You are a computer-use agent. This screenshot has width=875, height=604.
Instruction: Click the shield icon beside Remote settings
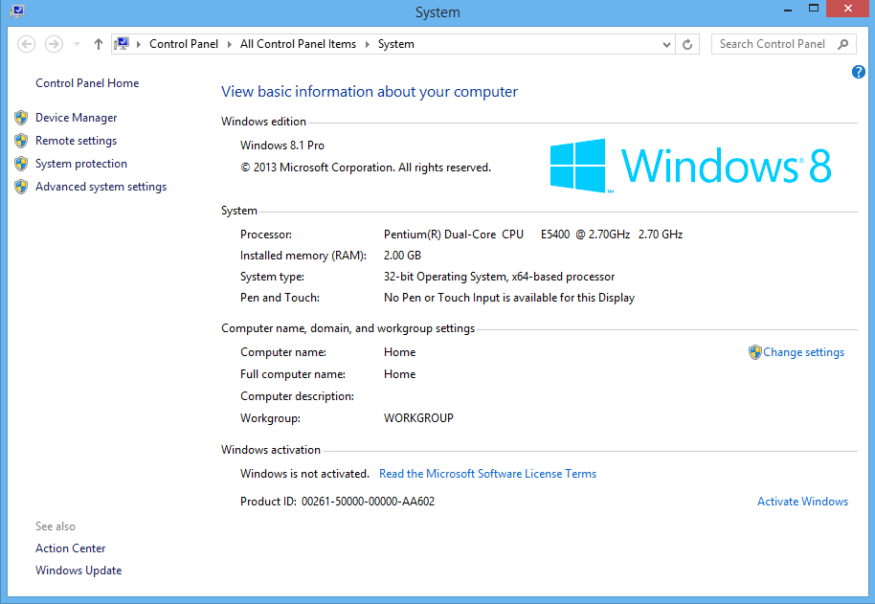coord(21,141)
